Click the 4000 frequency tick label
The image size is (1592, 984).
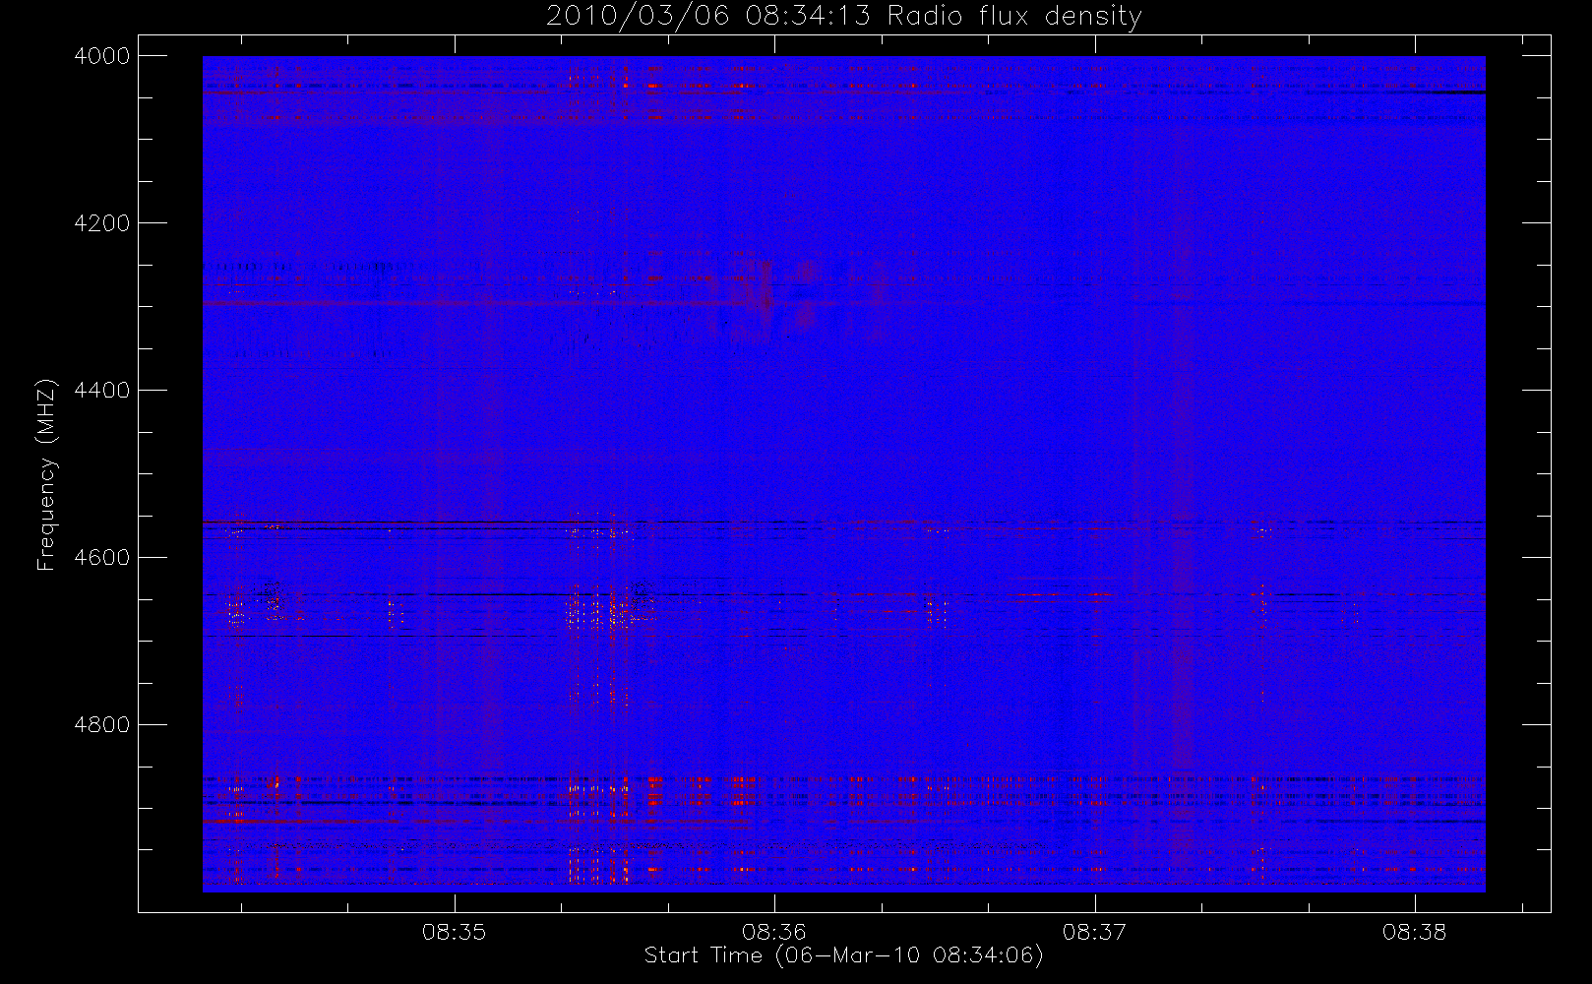click(102, 56)
